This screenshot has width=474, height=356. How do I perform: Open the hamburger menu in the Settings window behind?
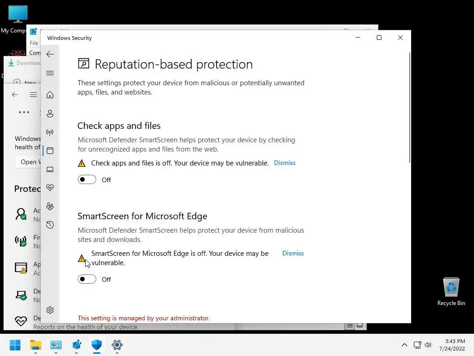pos(33,95)
